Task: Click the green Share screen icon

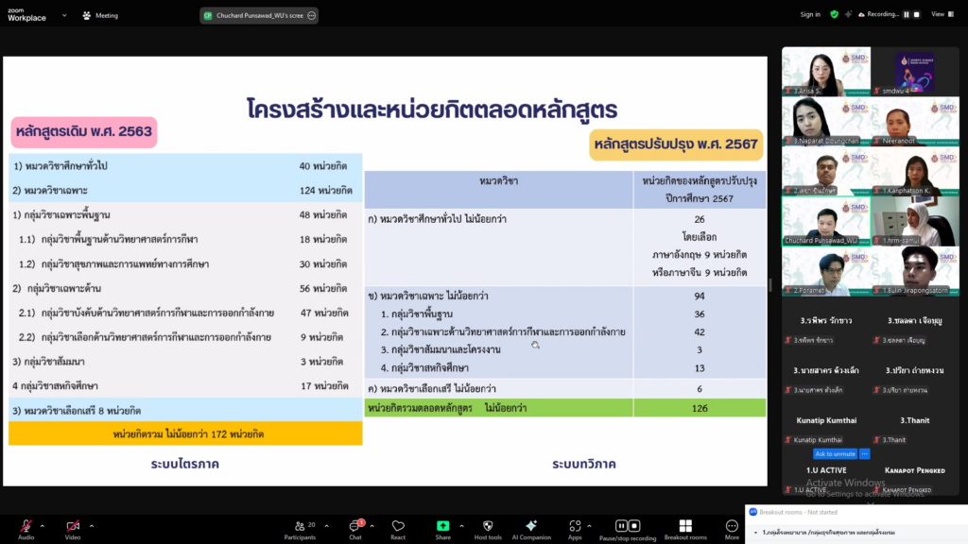Action: pos(443,525)
